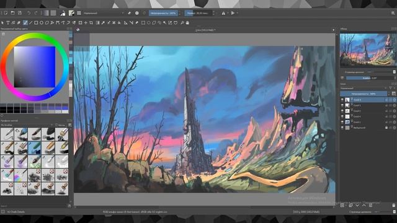The width and height of the screenshot is (397, 223).
Task: Select the Rectangle shape tool
Action: [36, 23]
